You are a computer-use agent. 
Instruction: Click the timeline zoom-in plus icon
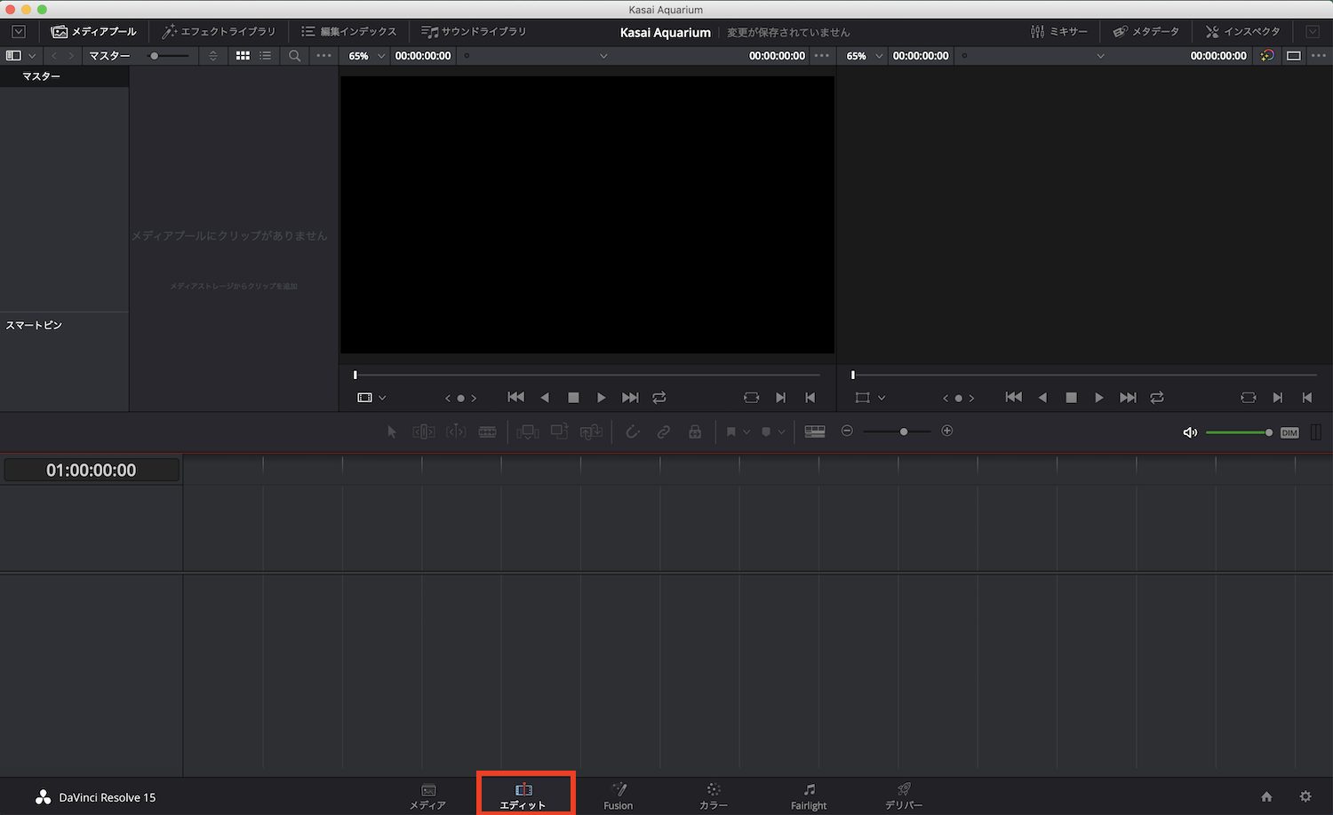[x=947, y=431]
